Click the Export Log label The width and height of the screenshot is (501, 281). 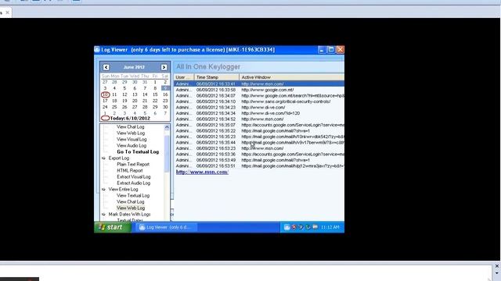[x=119, y=158]
